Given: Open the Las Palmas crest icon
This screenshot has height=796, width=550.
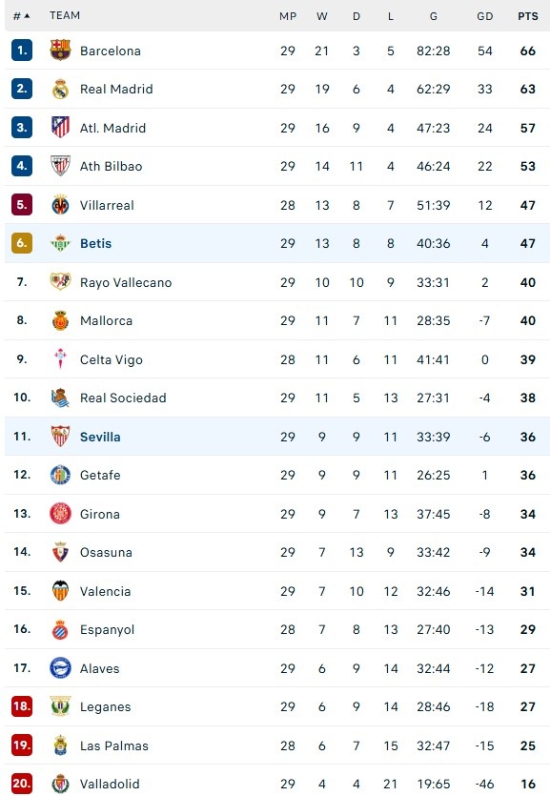Looking at the screenshot, I should (x=60, y=745).
